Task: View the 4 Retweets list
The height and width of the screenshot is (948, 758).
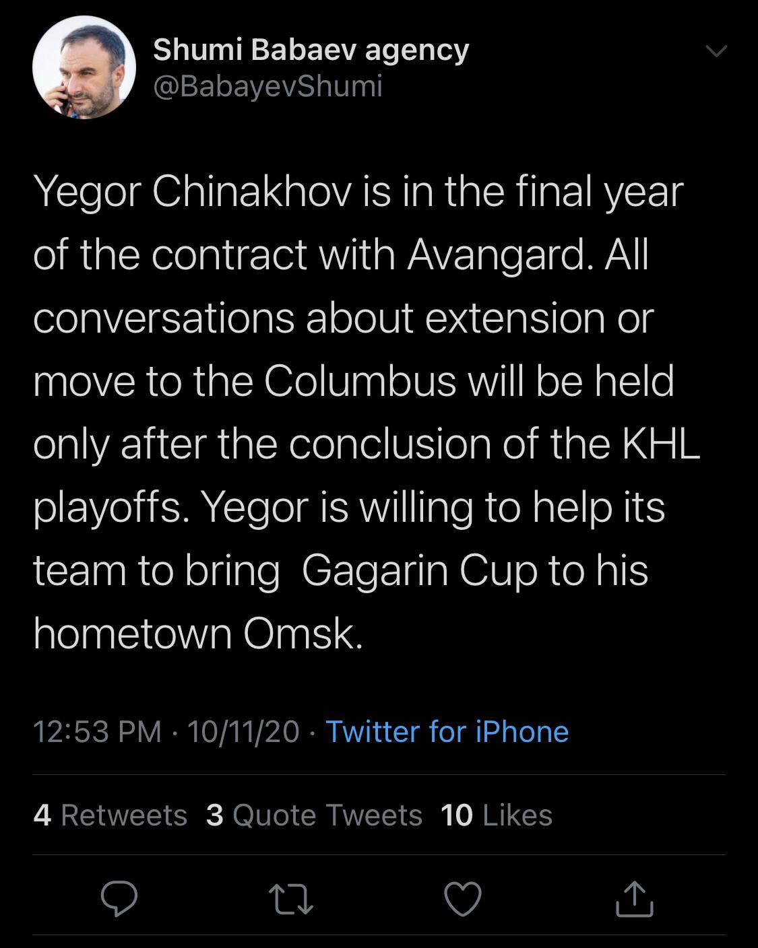Action: (x=110, y=815)
